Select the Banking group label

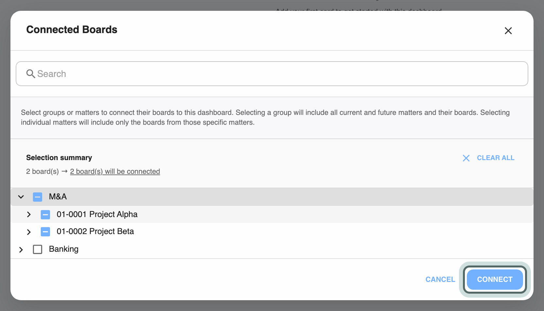tap(64, 249)
